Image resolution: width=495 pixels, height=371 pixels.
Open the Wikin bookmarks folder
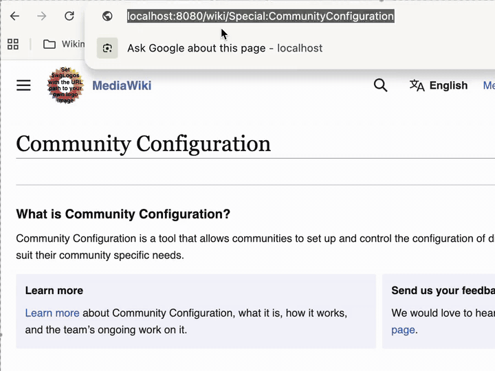coord(64,44)
